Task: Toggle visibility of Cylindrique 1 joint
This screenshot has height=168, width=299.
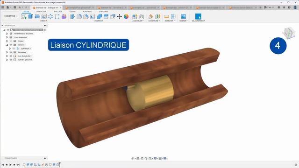Action: 14,49
